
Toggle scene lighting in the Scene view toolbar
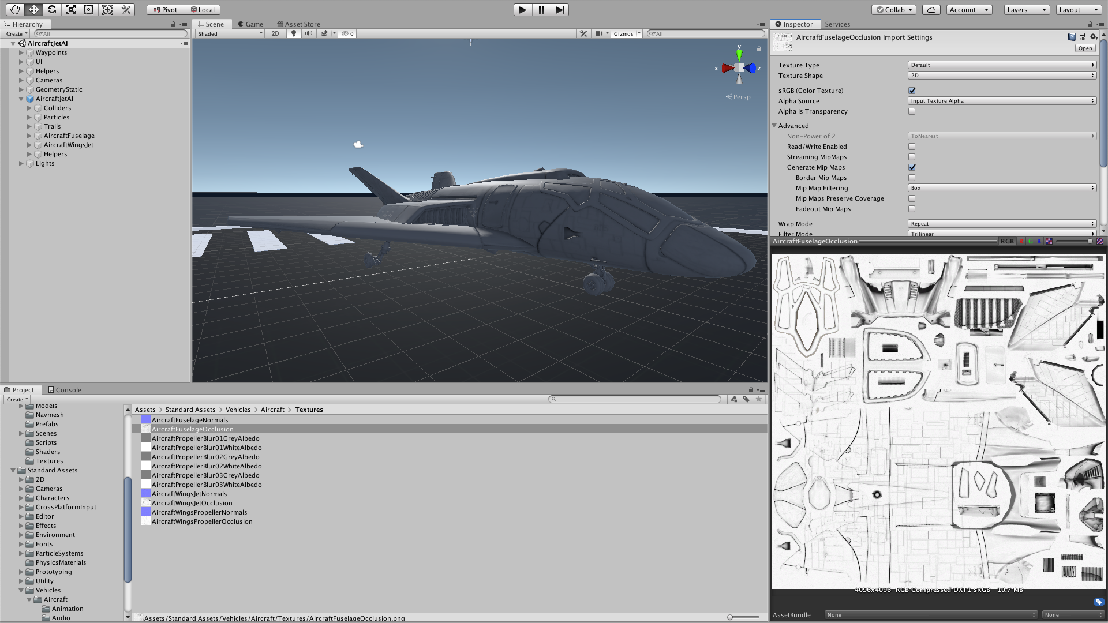coord(293,33)
